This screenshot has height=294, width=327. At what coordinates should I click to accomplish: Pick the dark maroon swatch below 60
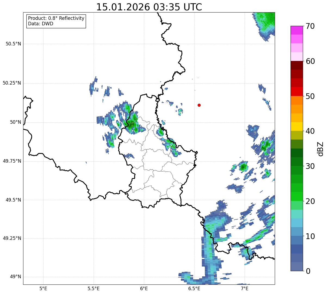pos(297,66)
